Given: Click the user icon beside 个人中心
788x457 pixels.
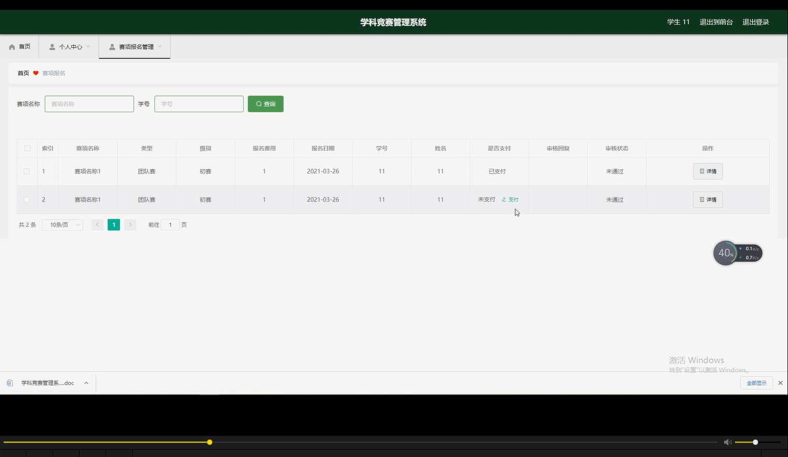Looking at the screenshot, I should (52, 47).
